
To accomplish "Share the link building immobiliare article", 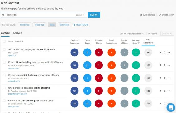I will [x=164, y=78].
